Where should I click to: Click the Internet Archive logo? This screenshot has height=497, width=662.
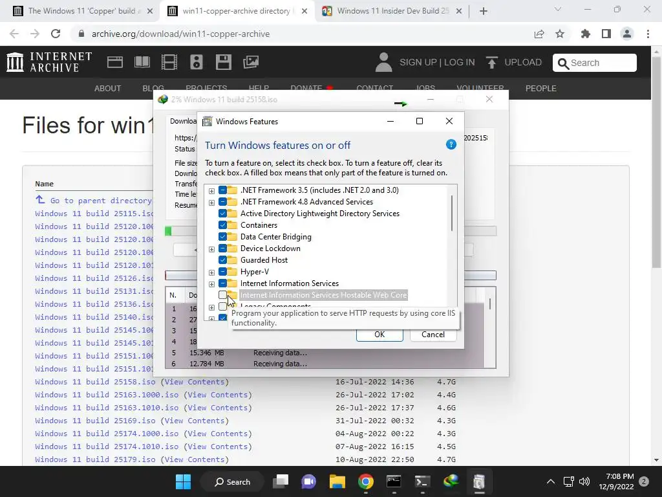click(x=49, y=62)
